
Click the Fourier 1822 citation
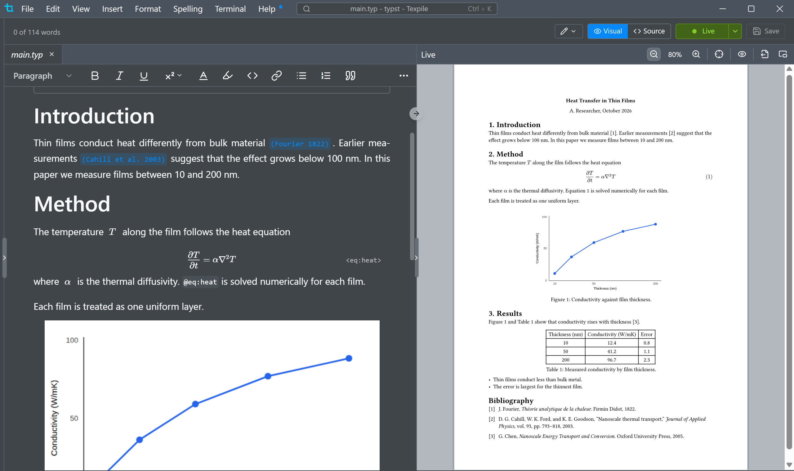(x=300, y=144)
